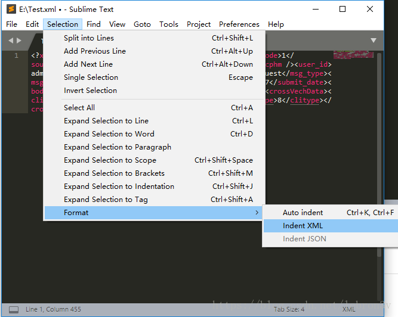The width and height of the screenshot is (398, 317).
Task: Choose Split into Lines
Action: (155, 38)
